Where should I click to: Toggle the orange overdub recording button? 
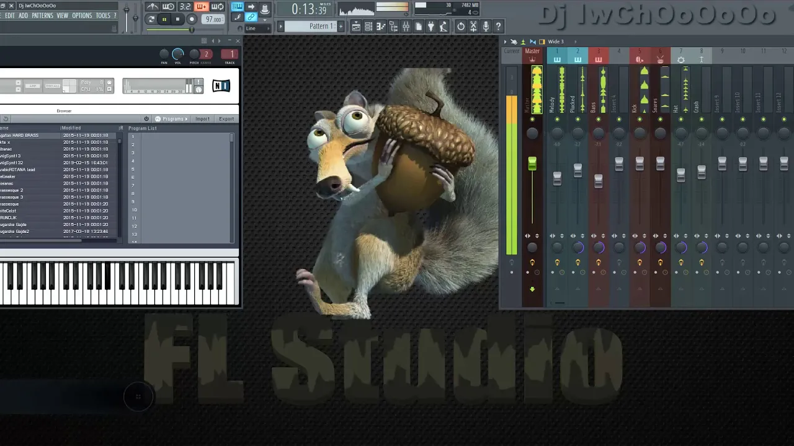click(x=201, y=7)
